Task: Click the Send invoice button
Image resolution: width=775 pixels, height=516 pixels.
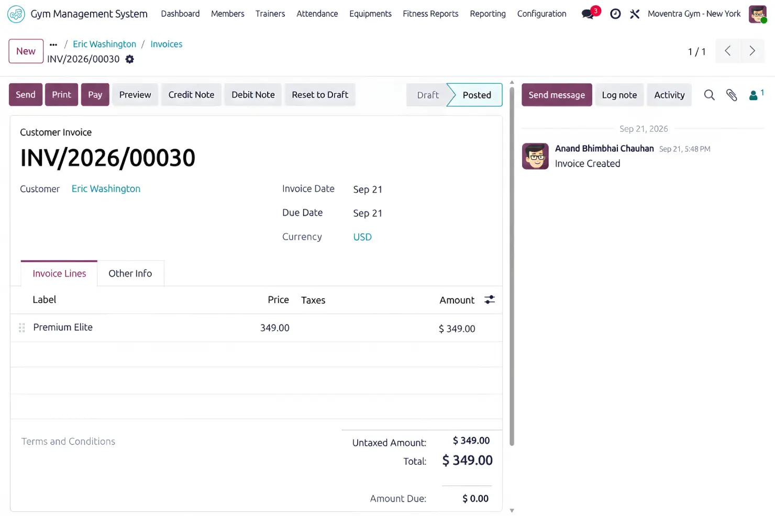Action: click(x=26, y=95)
